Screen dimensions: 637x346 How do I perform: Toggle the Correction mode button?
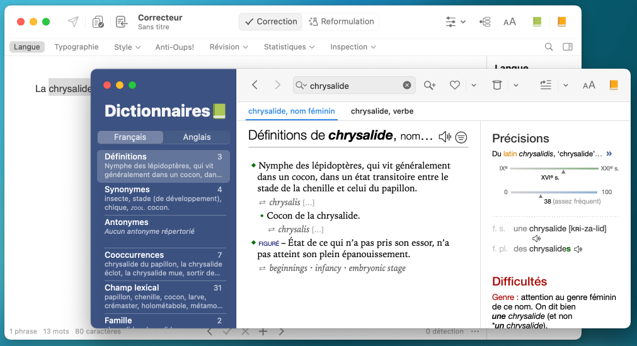pyautogui.click(x=270, y=21)
